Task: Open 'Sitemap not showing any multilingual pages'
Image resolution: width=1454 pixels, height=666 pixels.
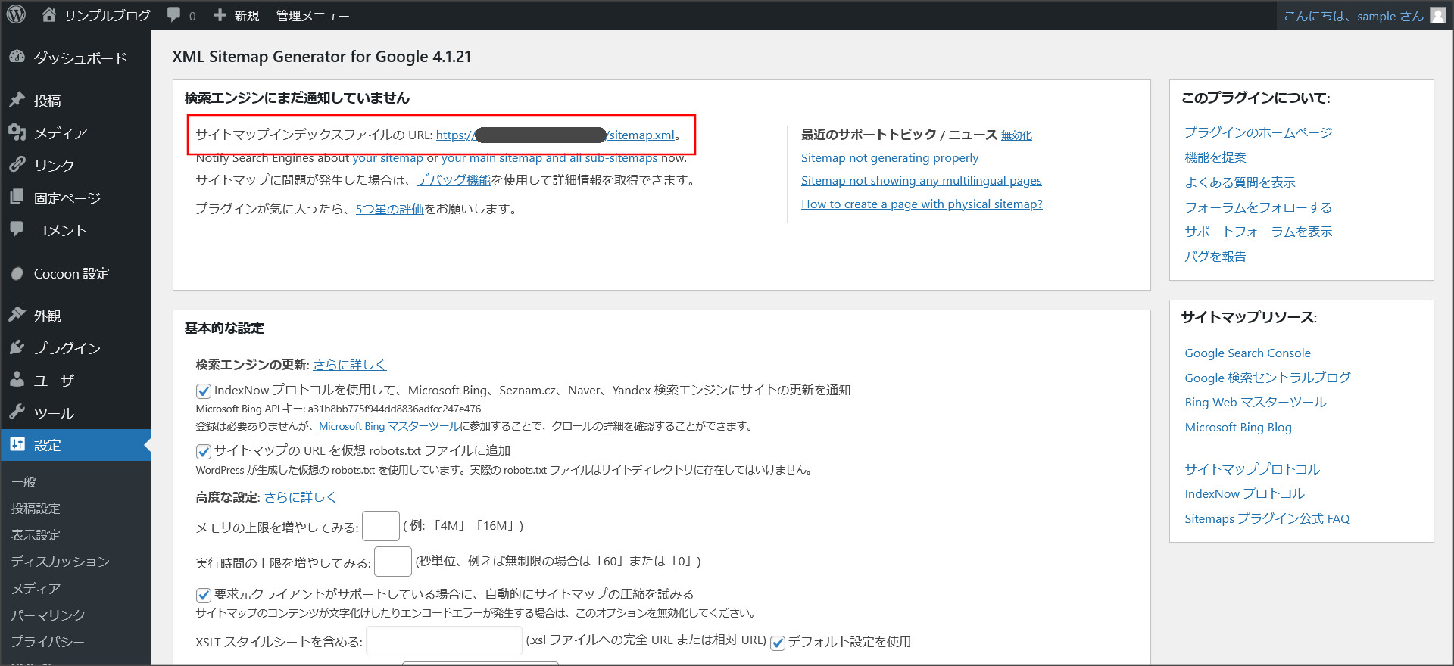Action: coord(922,181)
